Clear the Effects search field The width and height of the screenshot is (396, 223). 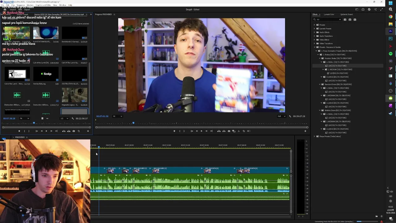pyautogui.click(x=340, y=20)
